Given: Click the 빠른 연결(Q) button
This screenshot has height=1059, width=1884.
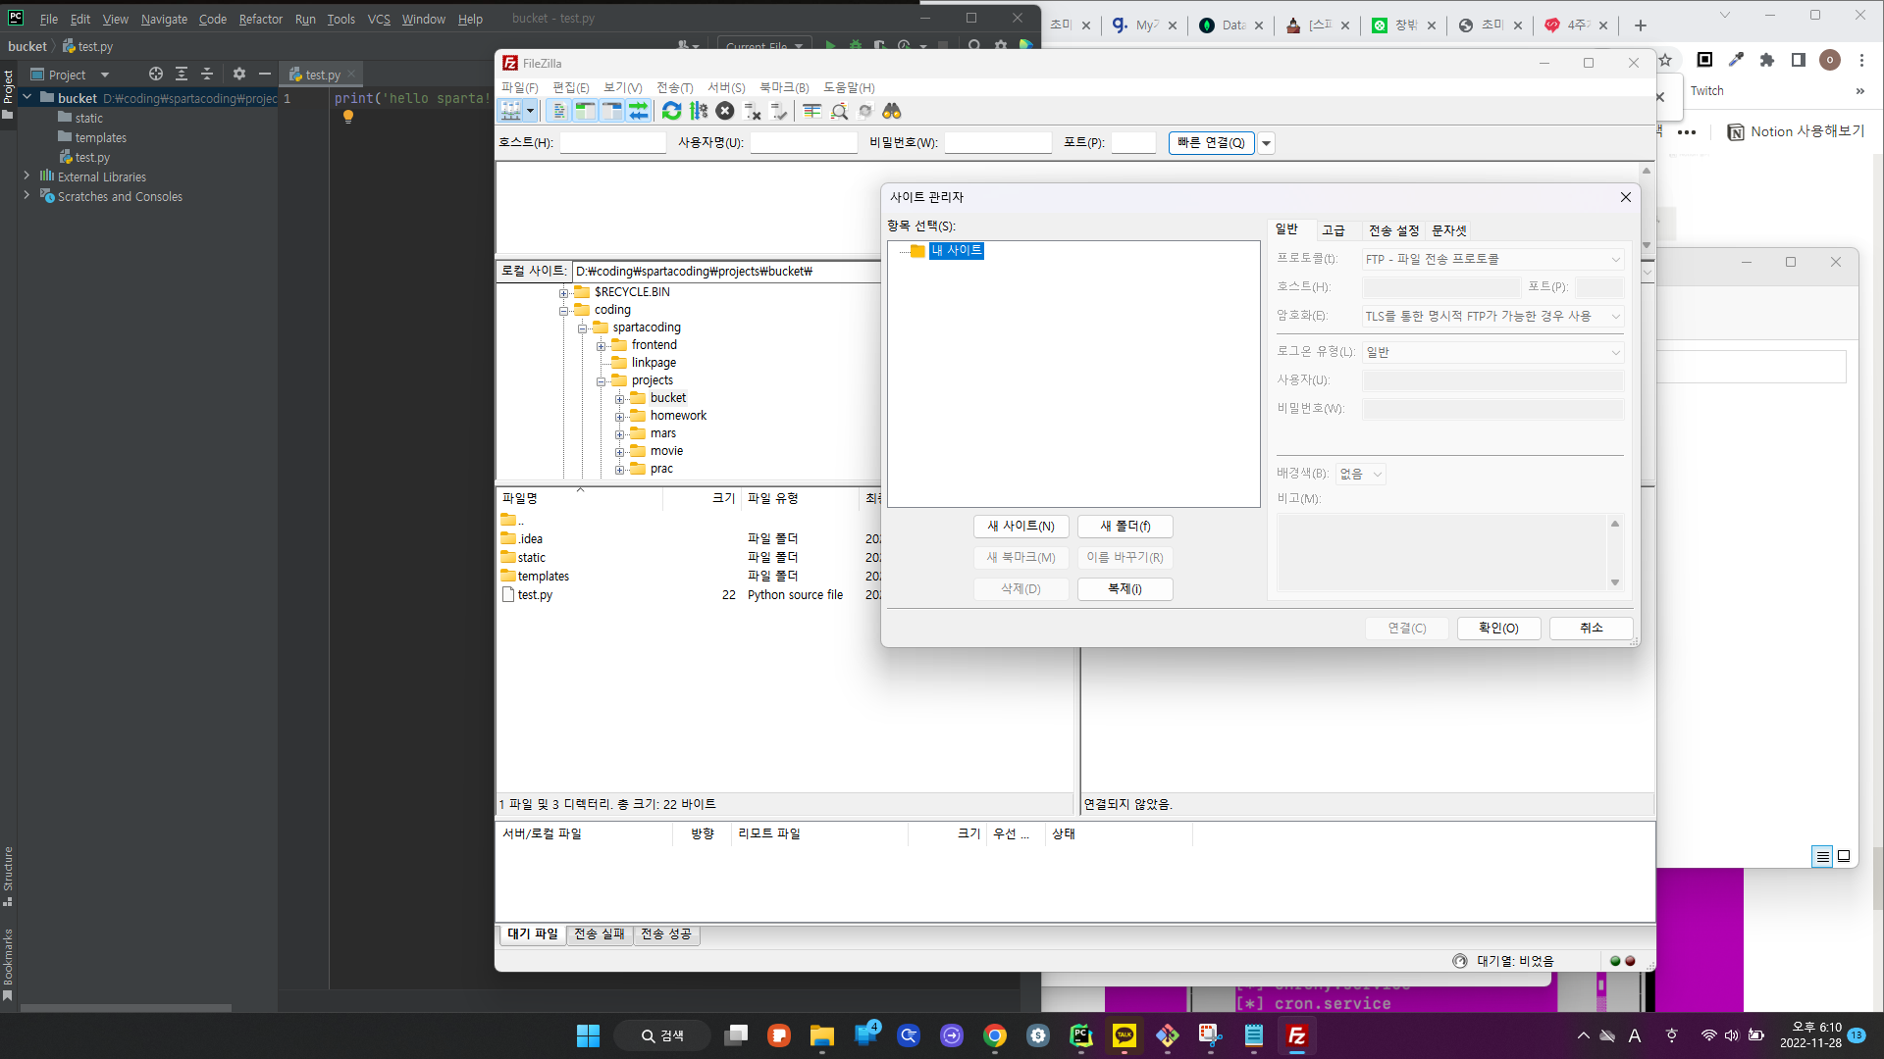Looking at the screenshot, I should click(1211, 143).
